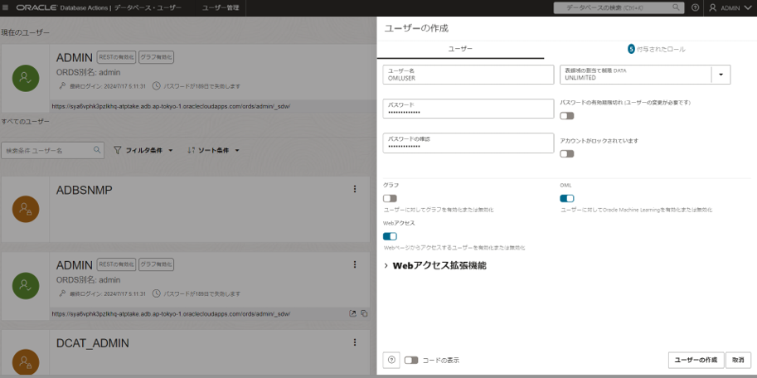This screenshot has height=378, width=757.
Task: Open DCAT_ADMIN user's three-dot actions menu
Action: [355, 343]
